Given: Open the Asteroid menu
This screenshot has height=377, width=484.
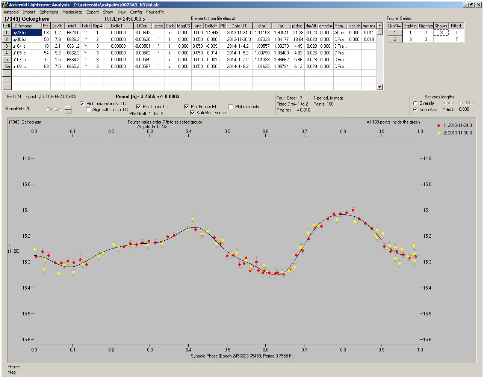Looking at the screenshot, I should click(11, 12).
